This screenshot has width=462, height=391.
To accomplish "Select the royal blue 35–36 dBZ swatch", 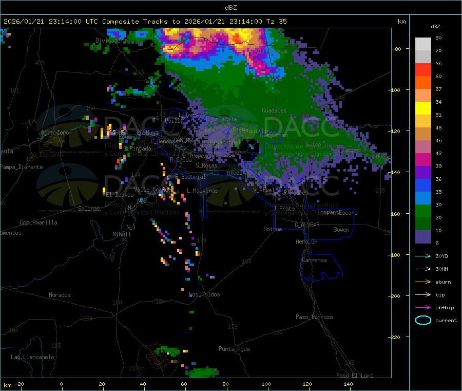I will point(423,185).
